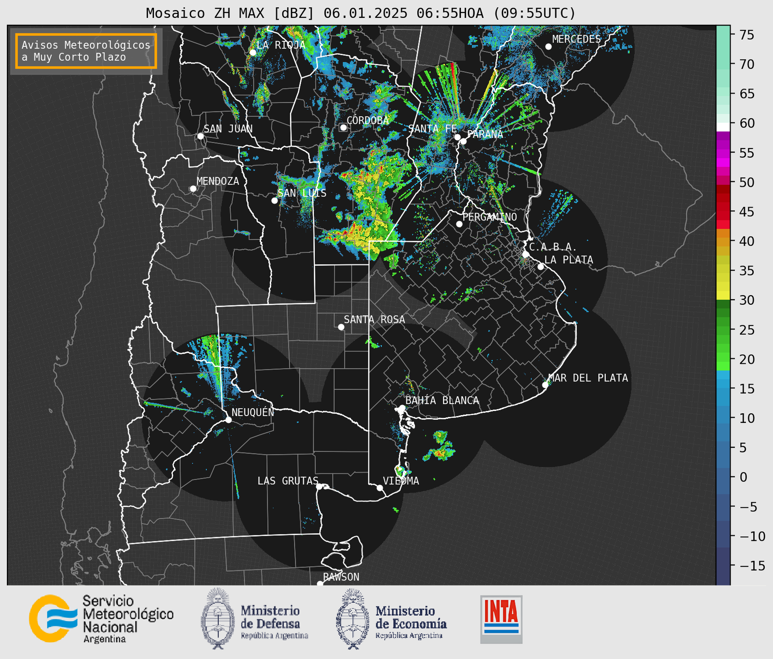The image size is (773, 659).
Task: Click the Avisos Meteorológicos a Muy Corto Plazo box
Action: point(86,51)
